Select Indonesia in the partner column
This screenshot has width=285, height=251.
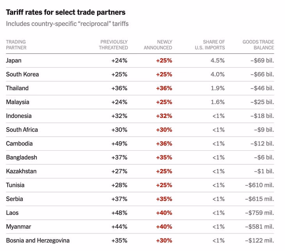[19, 116]
